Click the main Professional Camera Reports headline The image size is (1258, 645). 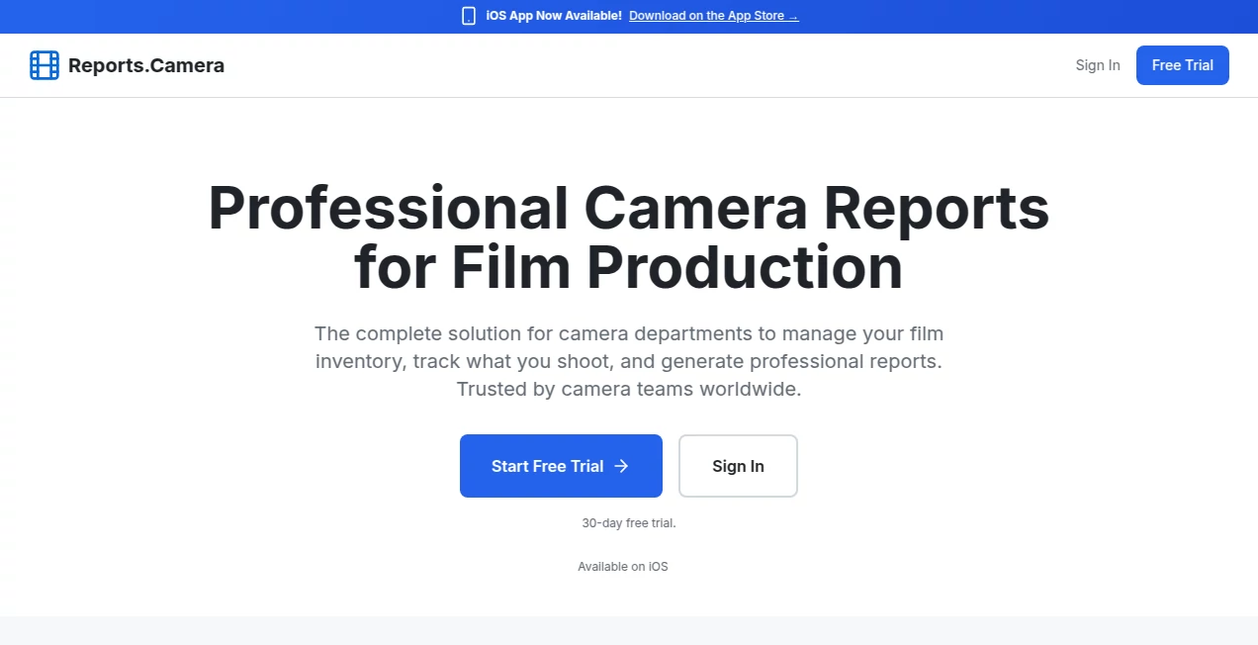click(x=628, y=237)
